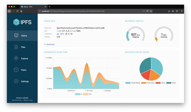191x112 pixels.
Task: Close the Status - IPFS tab
Action: coord(45,7)
